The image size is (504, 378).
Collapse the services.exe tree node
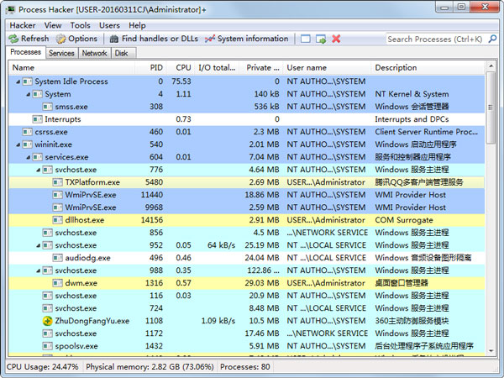pyautogui.click(x=28, y=157)
